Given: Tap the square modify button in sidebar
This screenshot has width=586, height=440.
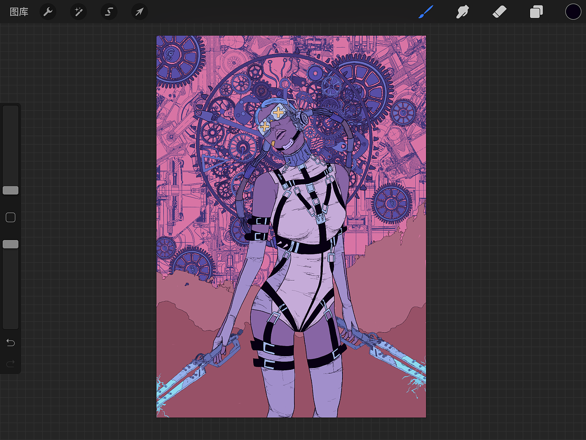Looking at the screenshot, I should tap(11, 217).
